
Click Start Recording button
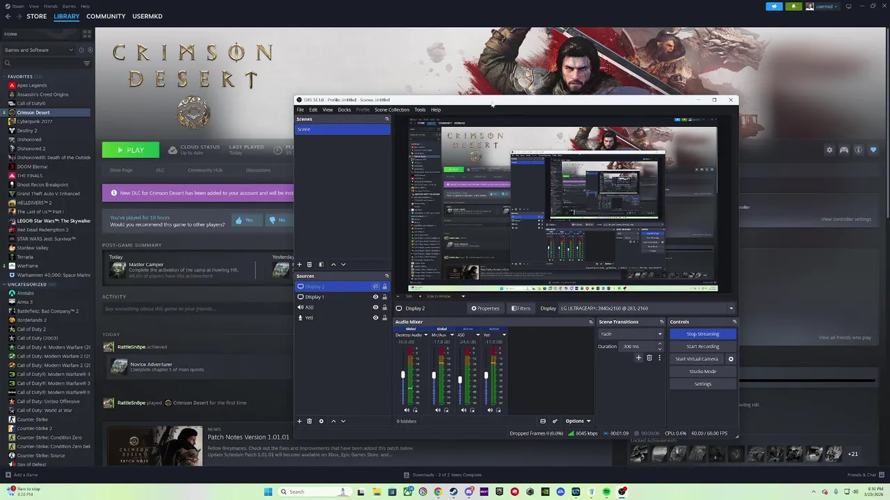[702, 347]
